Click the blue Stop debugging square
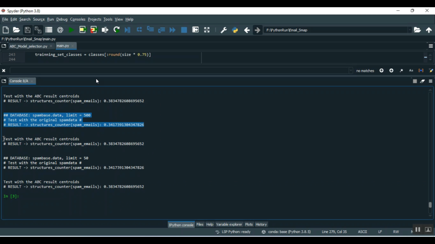 [x=184, y=30]
